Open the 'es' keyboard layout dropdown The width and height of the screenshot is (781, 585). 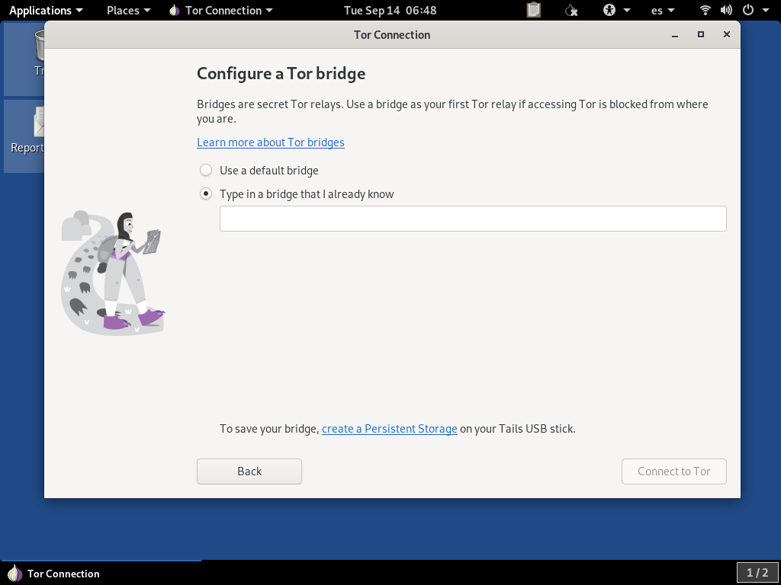[x=663, y=10]
